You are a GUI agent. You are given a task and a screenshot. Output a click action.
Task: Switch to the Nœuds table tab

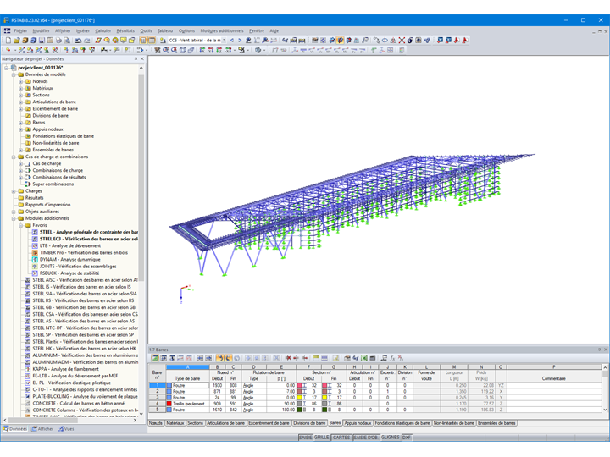156,423
